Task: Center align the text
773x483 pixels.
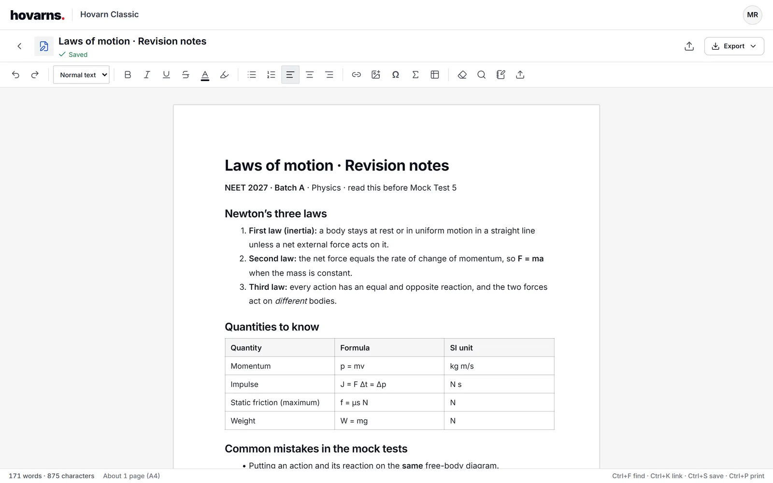Action: [x=310, y=75]
